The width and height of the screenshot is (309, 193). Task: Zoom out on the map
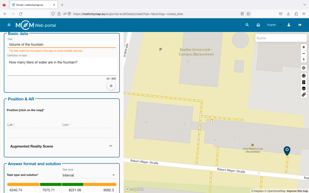coord(304,53)
